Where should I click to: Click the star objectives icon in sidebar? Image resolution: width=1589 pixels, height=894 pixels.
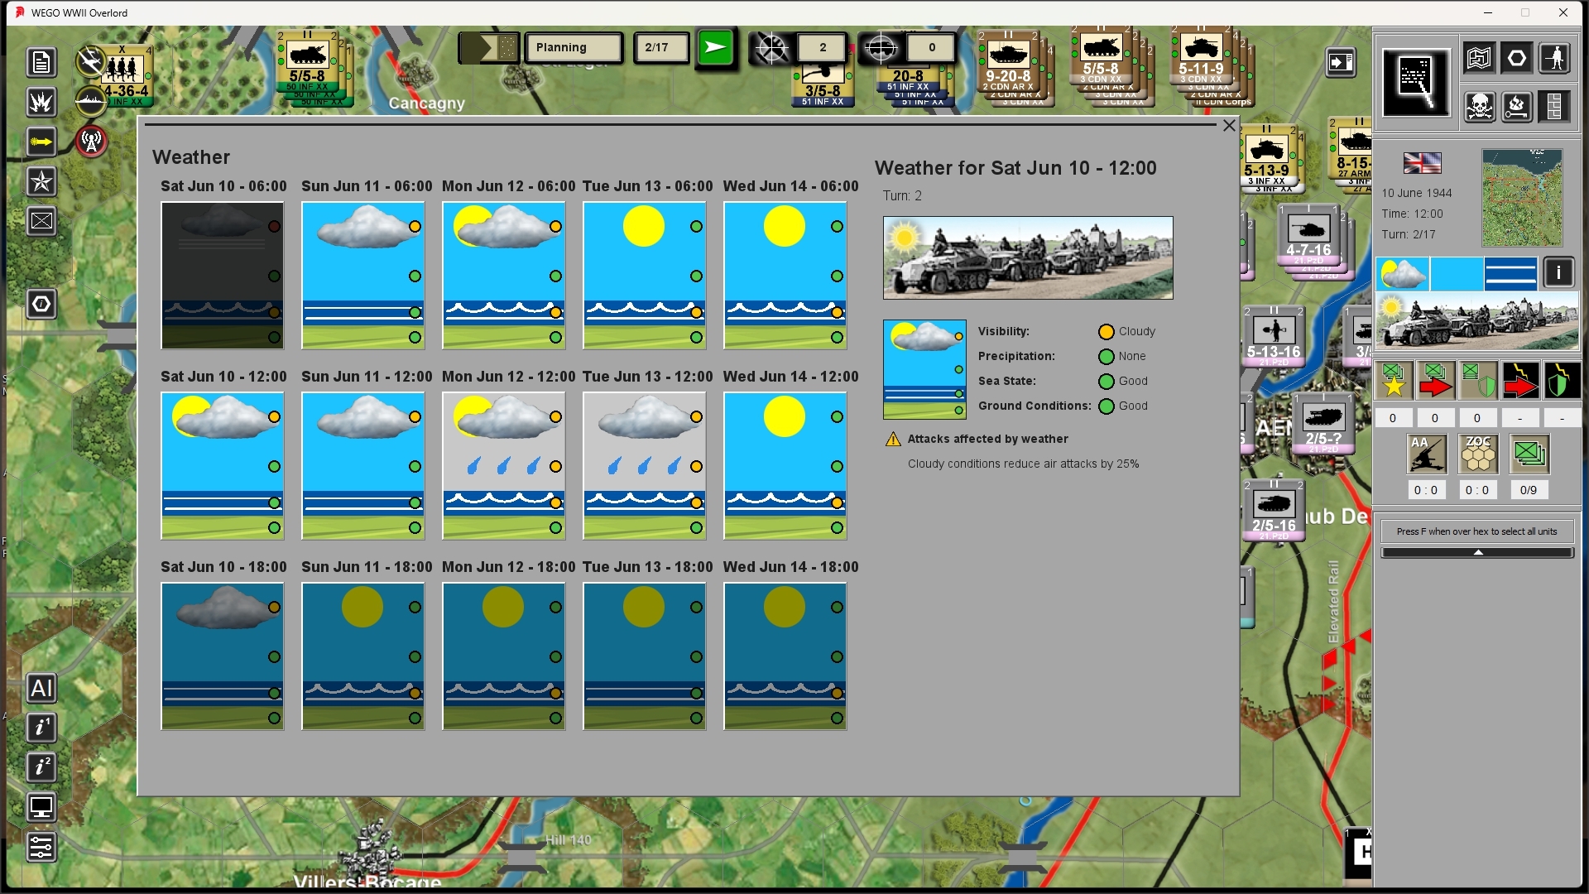pos(41,181)
